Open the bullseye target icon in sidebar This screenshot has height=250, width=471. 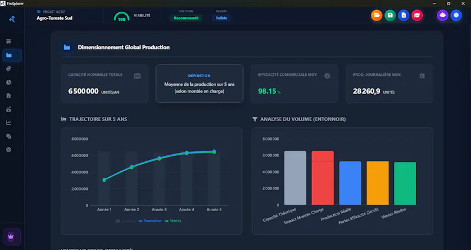pos(9,149)
